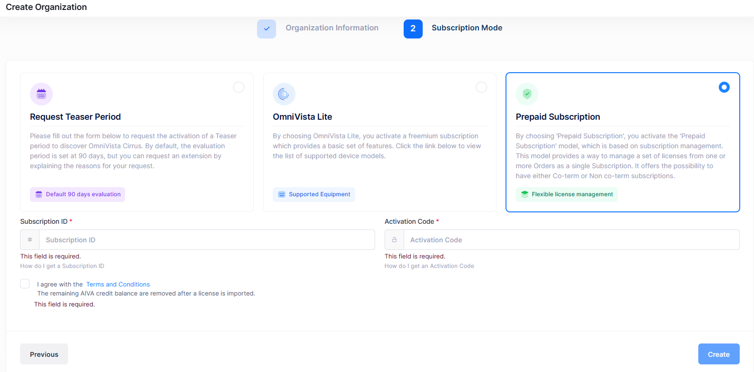This screenshot has height=372, width=754.
Task: Click the OmniVista Lite spiral logo icon
Action: tap(284, 94)
